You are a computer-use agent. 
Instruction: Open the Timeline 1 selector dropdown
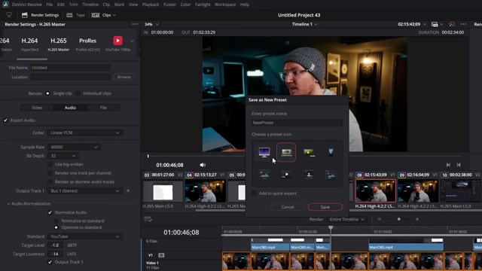(304, 24)
